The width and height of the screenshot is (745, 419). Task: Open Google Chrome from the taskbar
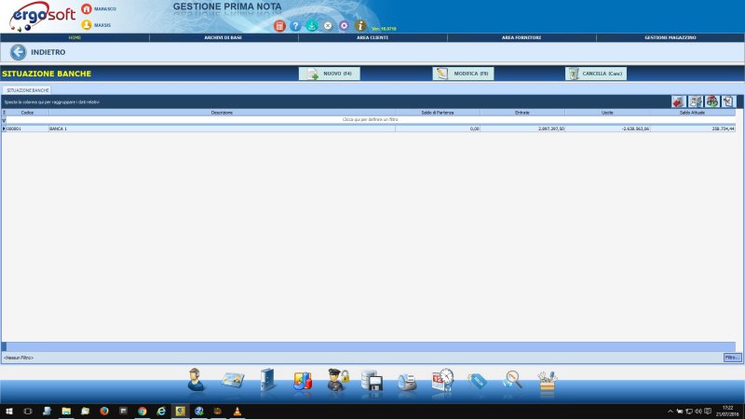point(142,411)
